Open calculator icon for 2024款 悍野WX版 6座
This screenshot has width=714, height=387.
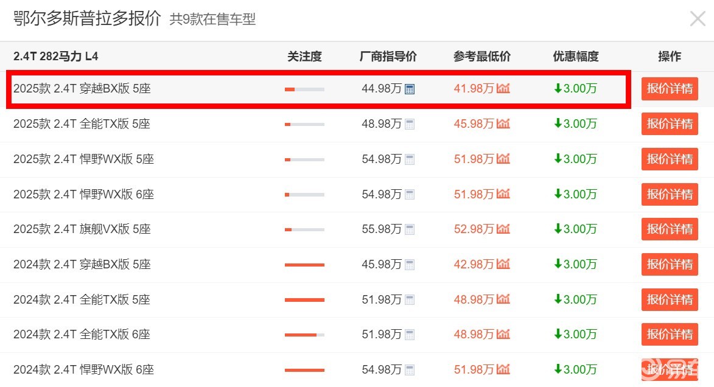tap(410, 370)
